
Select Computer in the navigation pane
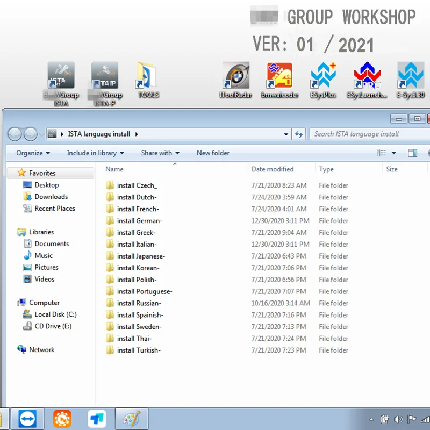[x=44, y=303]
